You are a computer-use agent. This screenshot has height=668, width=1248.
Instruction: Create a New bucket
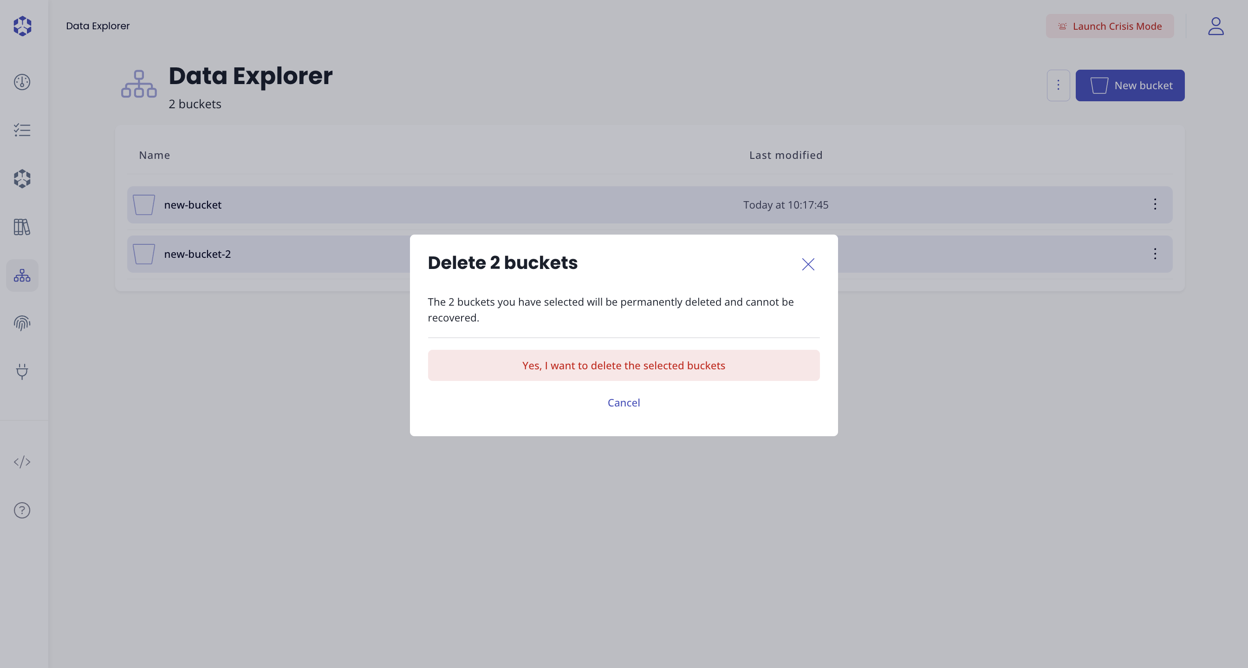point(1130,85)
